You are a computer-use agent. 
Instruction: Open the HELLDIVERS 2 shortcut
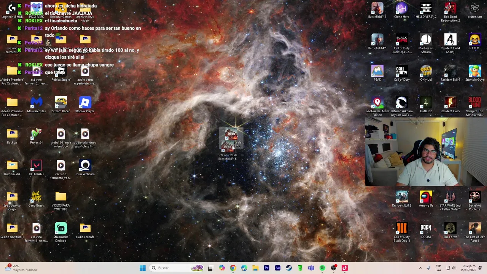pyautogui.click(x=426, y=10)
